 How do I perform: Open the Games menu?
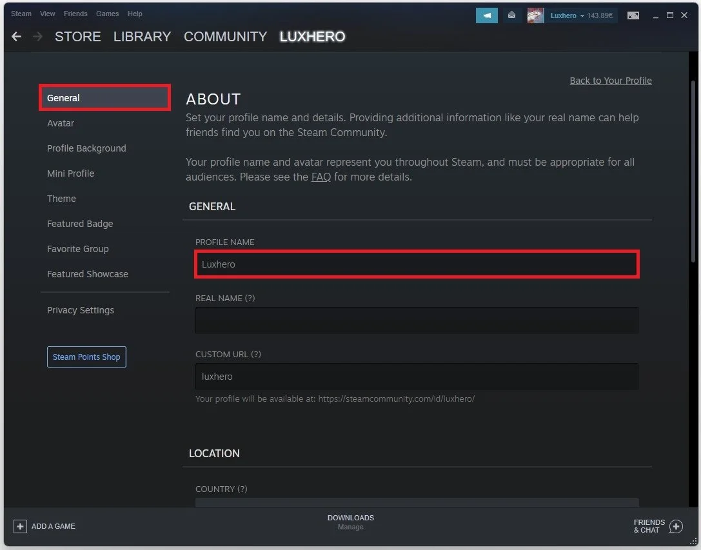107,14
